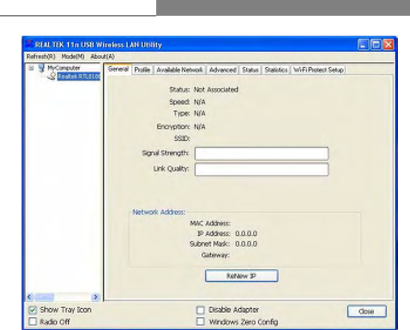Close window using the red X button
The image size is (410, 330).
[x=388, y=45]
